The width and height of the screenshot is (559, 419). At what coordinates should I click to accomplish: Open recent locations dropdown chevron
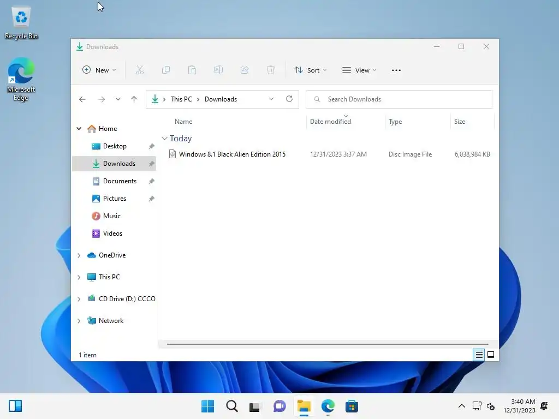[118, 99]
